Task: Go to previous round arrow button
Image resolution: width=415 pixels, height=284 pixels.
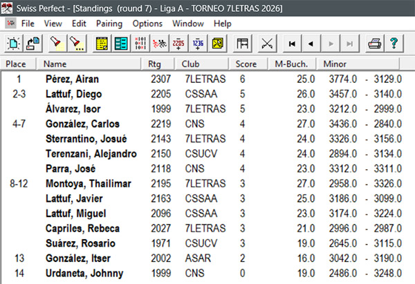Action: pos(311,44)
